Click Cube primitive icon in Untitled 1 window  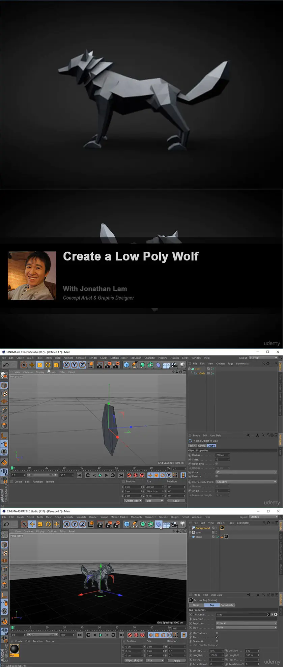click(126, 365)
